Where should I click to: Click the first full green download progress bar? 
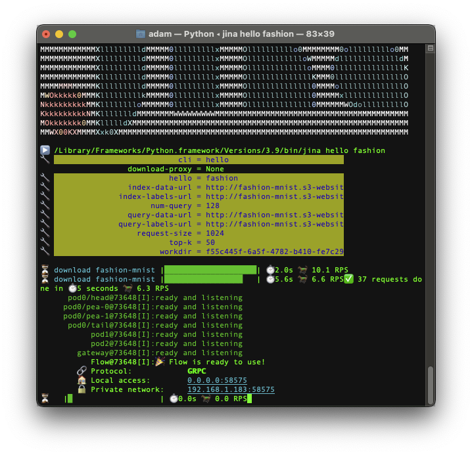point(210,270)
